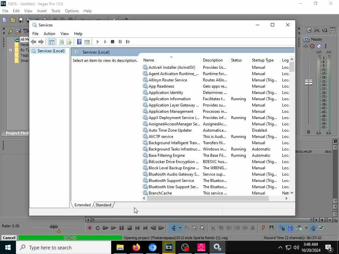This screenshot has height=254, width=339.
Task: Toggle Master mute icon in Vegas mixer
Action: click(319, 46)
